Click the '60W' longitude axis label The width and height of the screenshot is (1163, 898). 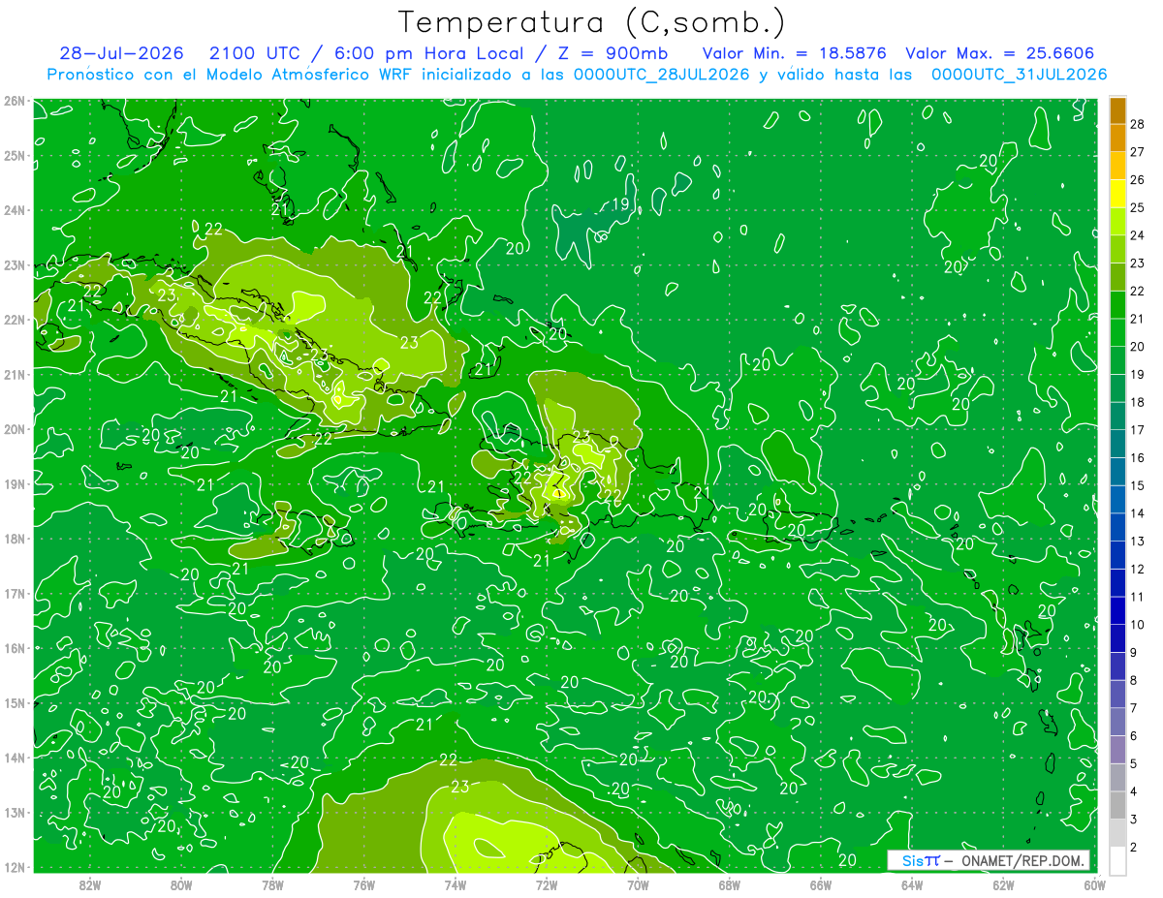click(1093, 884)
